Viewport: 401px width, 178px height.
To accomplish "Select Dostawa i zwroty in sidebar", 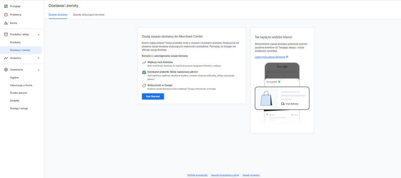I will pos(21,50).
